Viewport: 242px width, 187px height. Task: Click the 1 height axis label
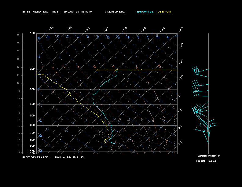[x=19, y=146]
